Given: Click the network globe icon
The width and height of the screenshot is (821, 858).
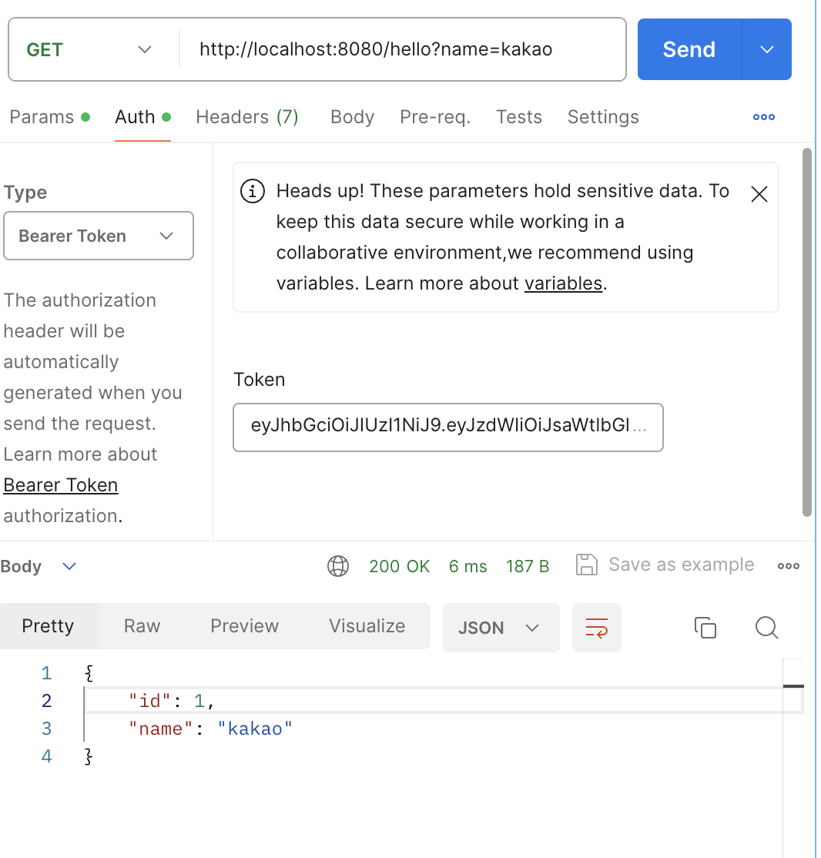Looking at the screenshot, I should point(338,566).
